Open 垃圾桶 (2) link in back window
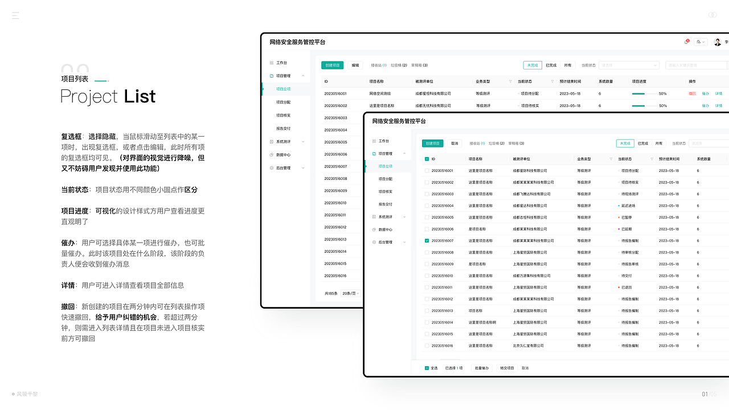This screenshot has height=410, width=729. pyautogui.click(x=399, y=65)
